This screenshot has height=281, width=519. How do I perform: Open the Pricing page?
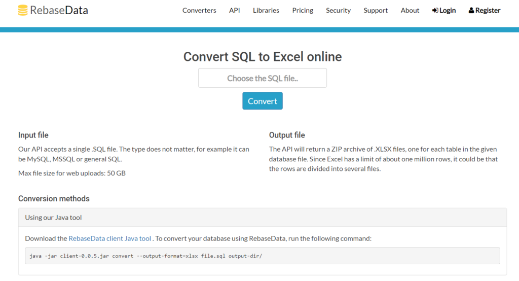[x=303, y=10]
